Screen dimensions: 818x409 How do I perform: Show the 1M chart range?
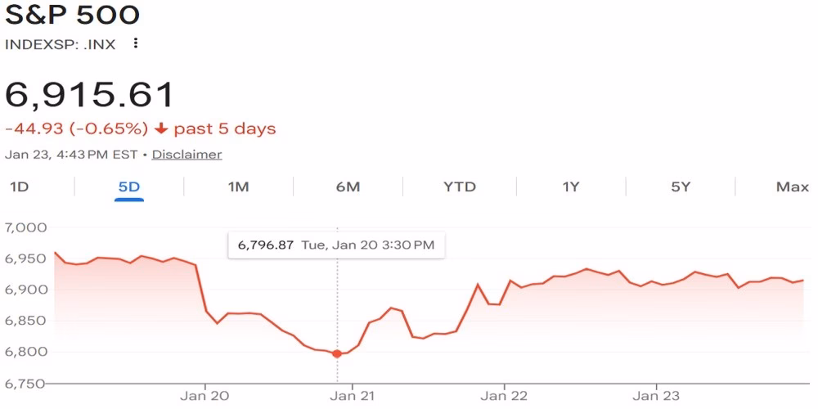[x=238, y=187]
